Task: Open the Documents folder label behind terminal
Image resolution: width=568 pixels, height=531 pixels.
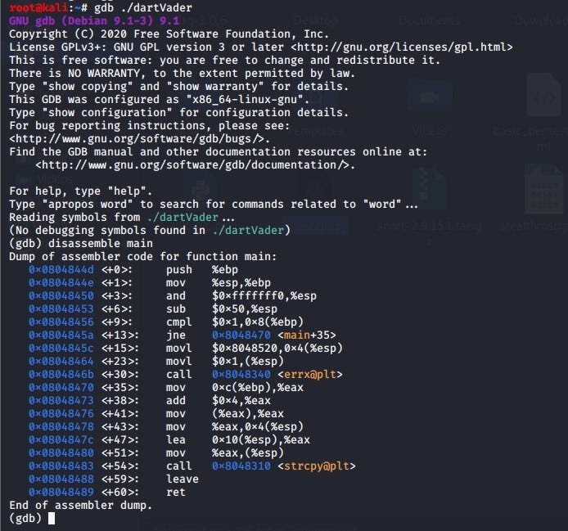Action: click(x=431, y=19)
